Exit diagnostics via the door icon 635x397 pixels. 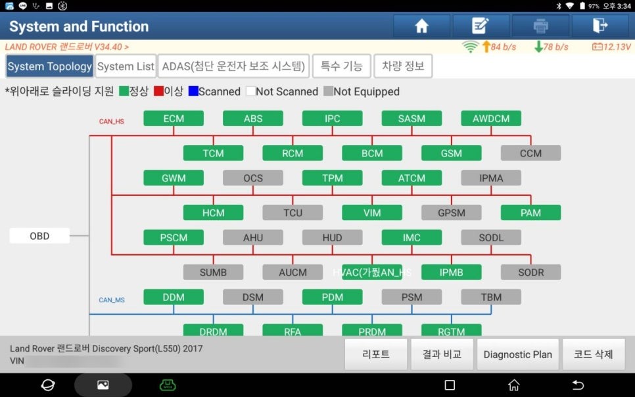[599, 25]
